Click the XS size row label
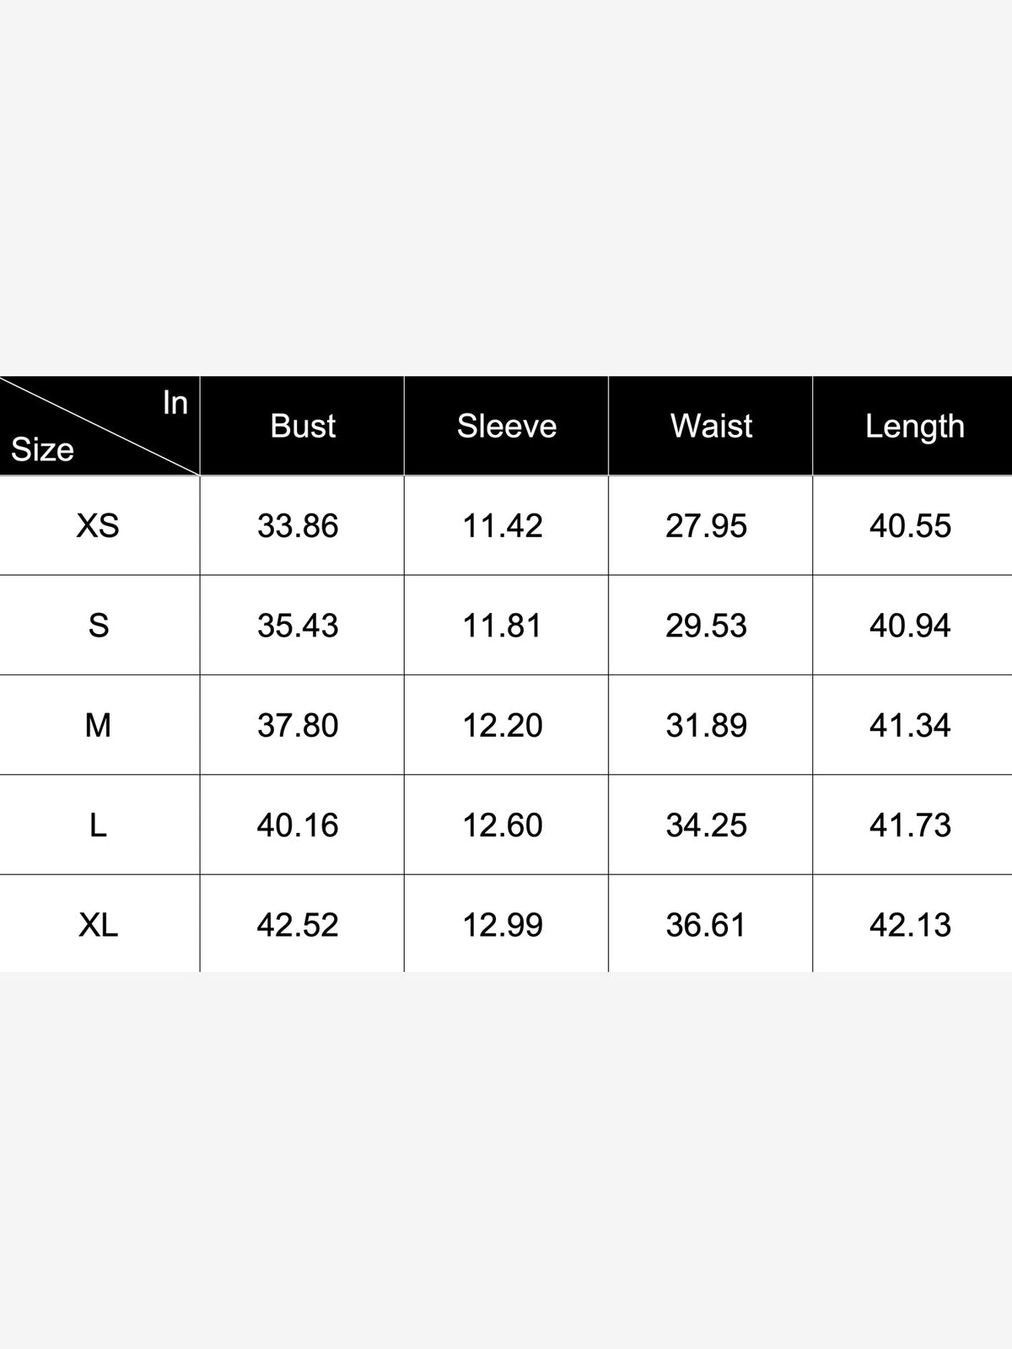Image resolution: width=1012 pixels, height=1349 pixels. click(x=98, y=526)
